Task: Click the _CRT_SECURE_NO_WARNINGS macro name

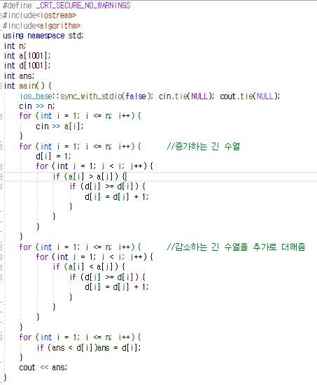Action: coord(83,6)
